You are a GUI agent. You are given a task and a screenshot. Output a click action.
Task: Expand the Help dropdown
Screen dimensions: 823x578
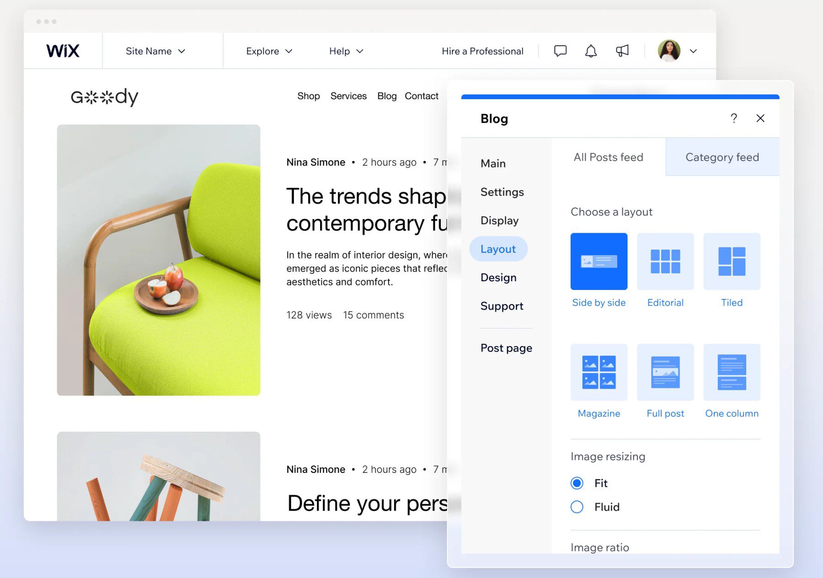346,51
